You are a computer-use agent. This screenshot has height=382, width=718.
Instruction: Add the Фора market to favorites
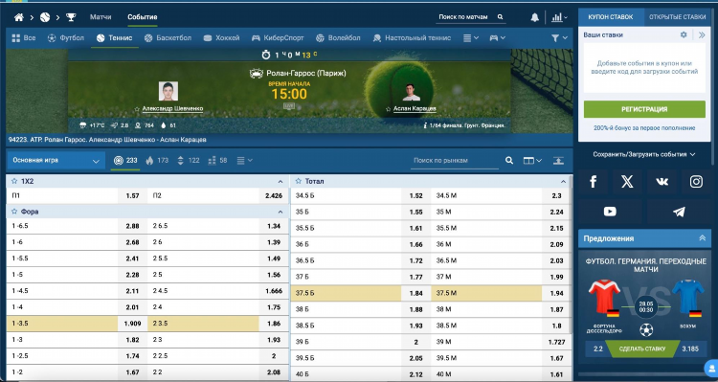point(14,212)
